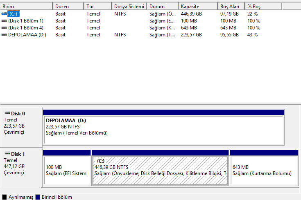Click the Sağlam (Ö... status cell
This screenshot has height=200, width=301.
(163, 14)
